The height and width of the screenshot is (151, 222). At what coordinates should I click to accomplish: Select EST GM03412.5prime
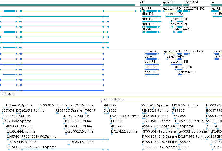[x=154, y=105]
